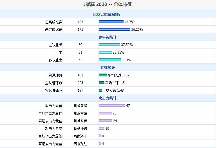Select the draws value 31
Image resolution: width=217 pixels, height=148 pixels.
pyautogui.click(x=80, y=52)
